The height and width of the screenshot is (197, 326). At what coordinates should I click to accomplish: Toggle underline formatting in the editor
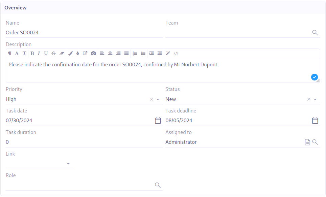46,53
